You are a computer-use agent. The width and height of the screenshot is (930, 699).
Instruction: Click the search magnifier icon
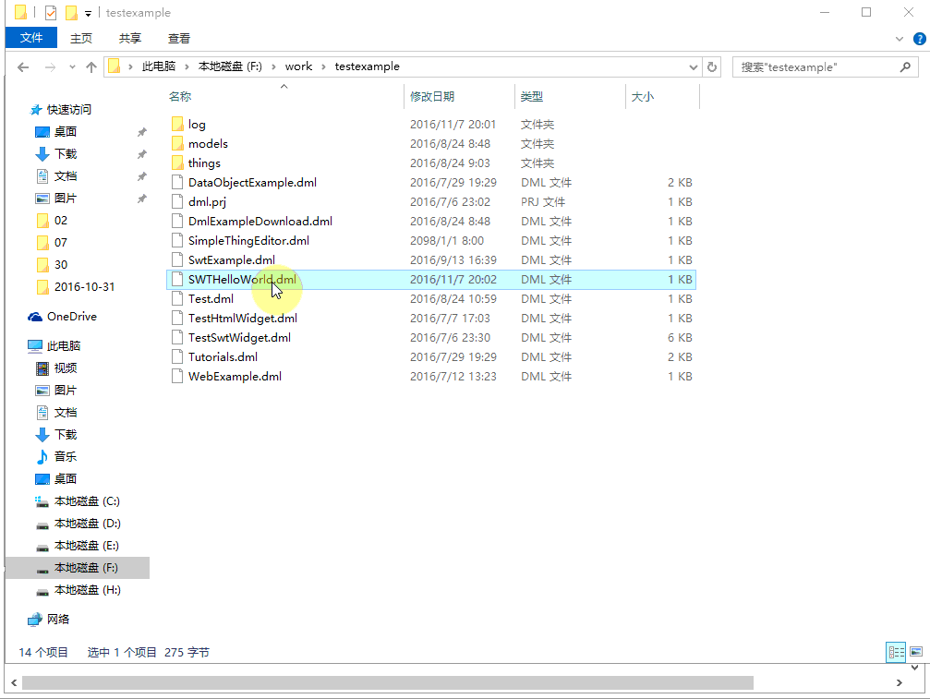(x=905, y=67)
